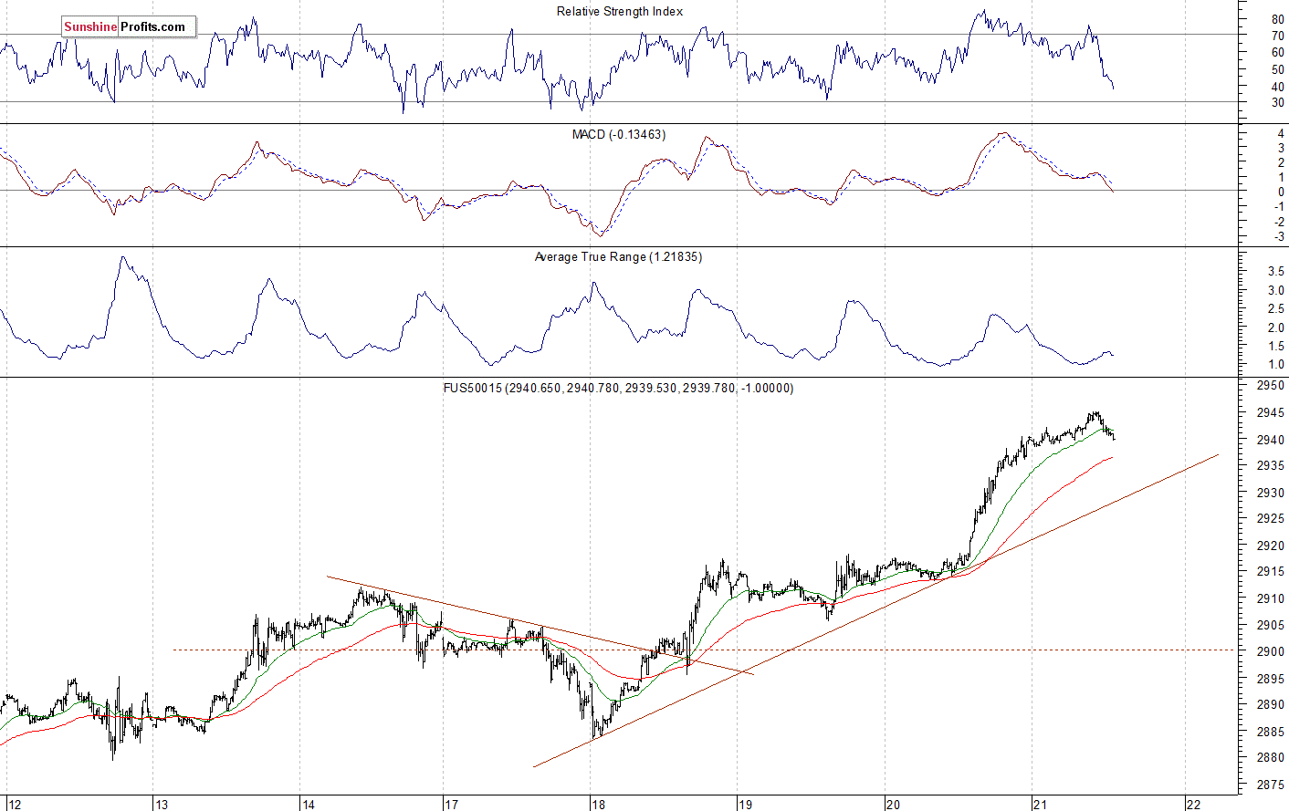Click date label 21 on time axis
Viewport: 1289px width, 811px height.
1039,804
